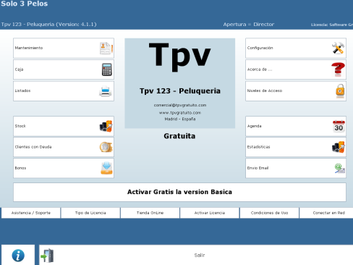Image resolution: width=353 pixels, height=265 pixels.
Task: Click the Salir exit label
Action: tap(200, 255)
